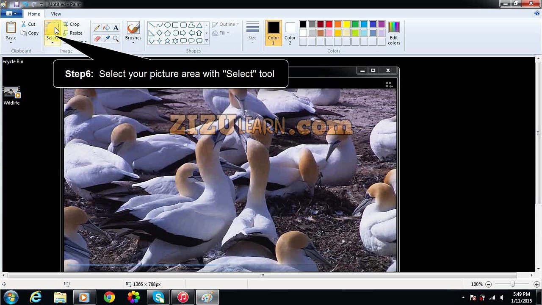542x305 pixels.
Task: Expand the Paste dropdown arrow
Action: (11, 43)
